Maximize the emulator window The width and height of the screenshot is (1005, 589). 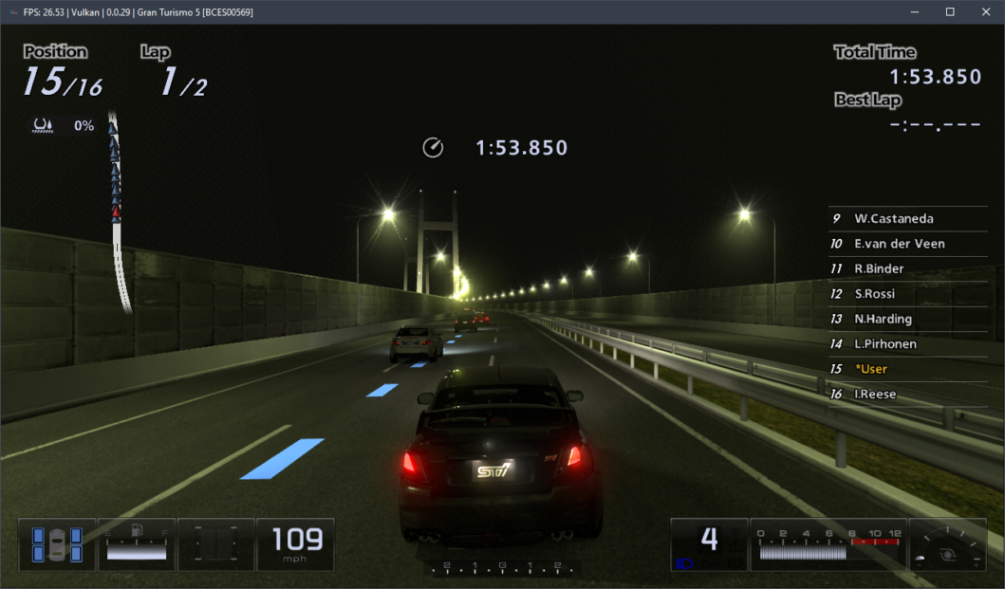pos(949,12)
